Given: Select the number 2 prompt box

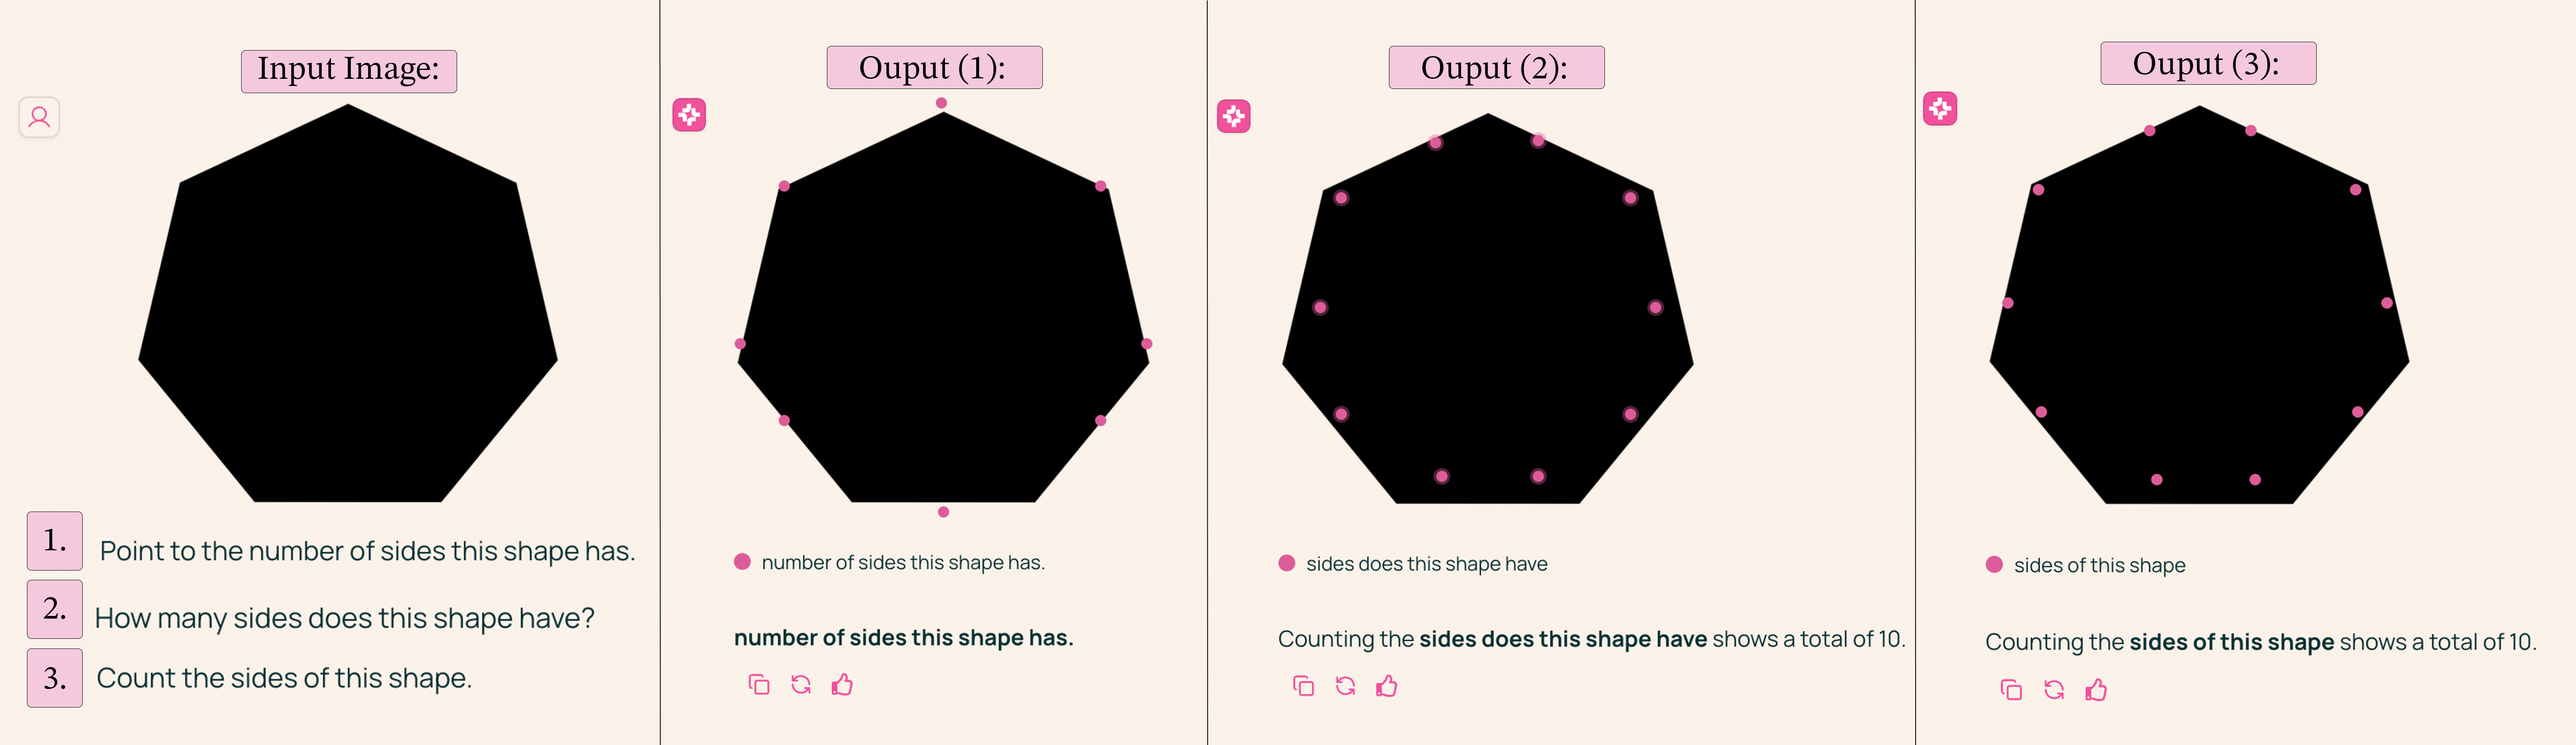Looking at the screenshot, I should [x=55, y=609].
